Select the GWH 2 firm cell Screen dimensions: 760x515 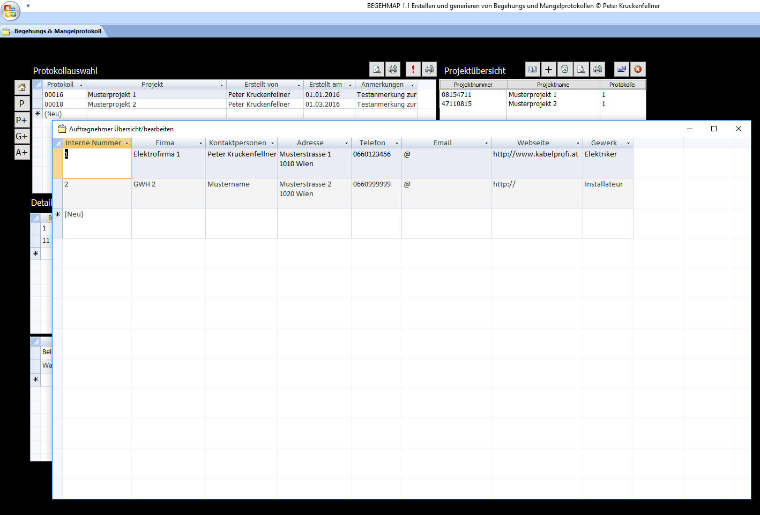tap(169, 193)
